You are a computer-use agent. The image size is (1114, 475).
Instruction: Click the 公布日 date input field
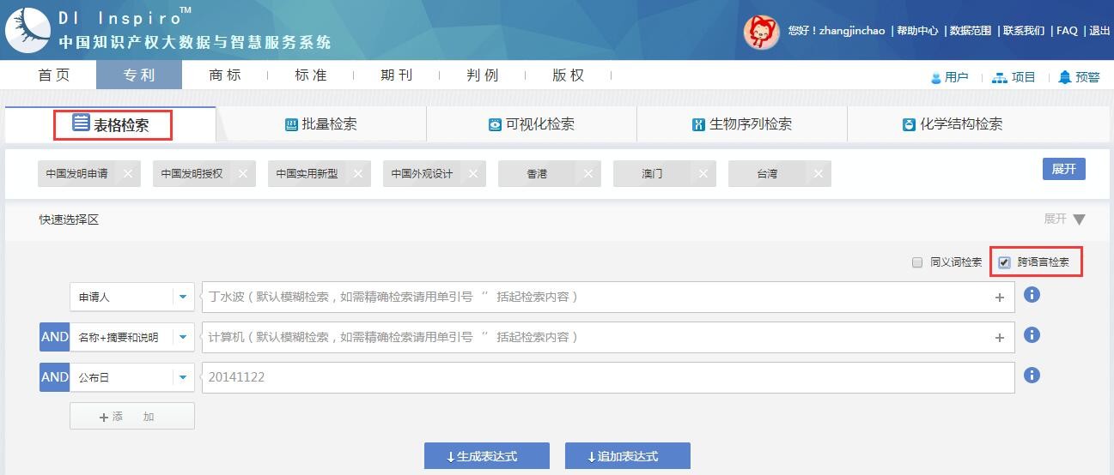(607, 377)
